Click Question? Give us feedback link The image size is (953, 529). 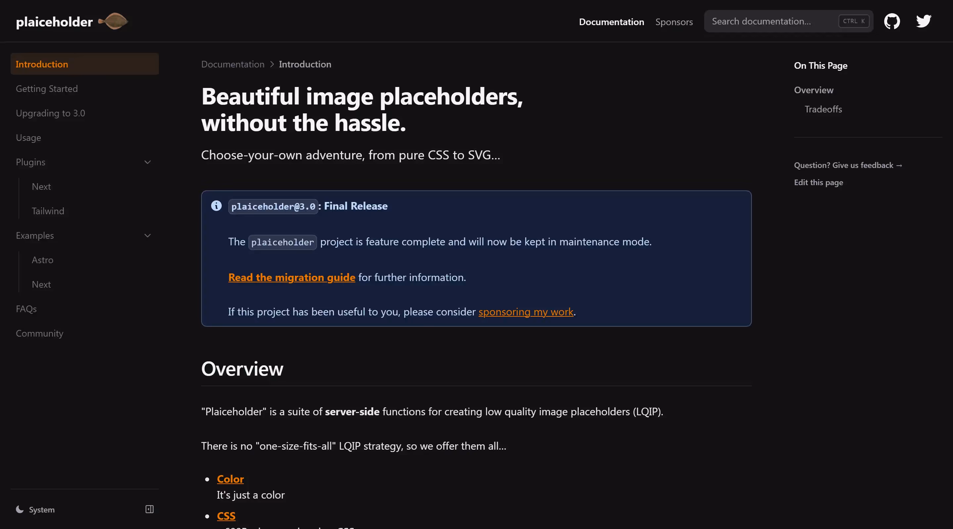(848, 165)
